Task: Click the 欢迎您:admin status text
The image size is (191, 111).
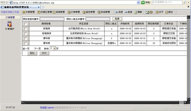Action: click(x=47, y=108)
